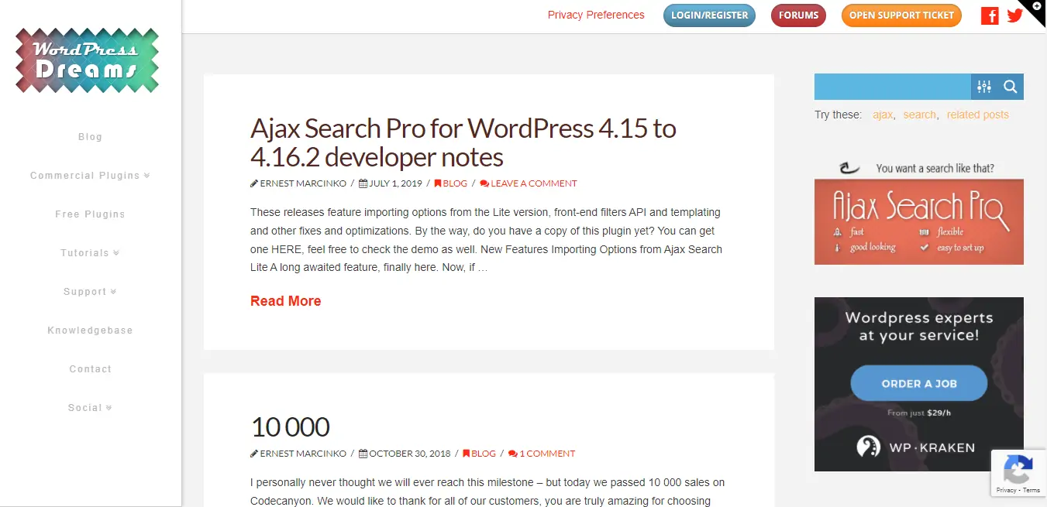Click reCAPTCHA Terms link
The height and width of the screenshot is (507, 1047).
pos(1032,490)
